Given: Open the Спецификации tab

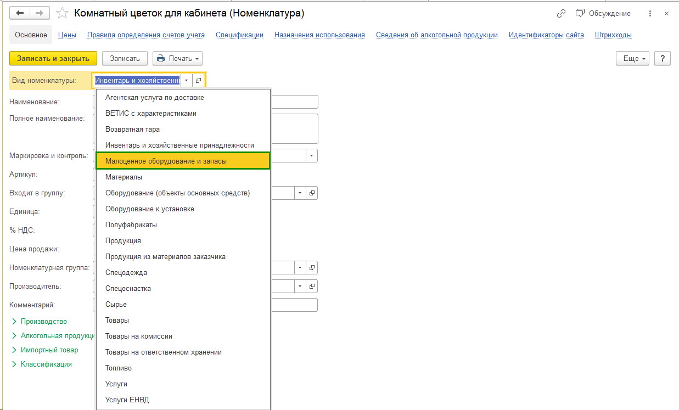Looking at the screenshot, I should click(x=239, y=35).
